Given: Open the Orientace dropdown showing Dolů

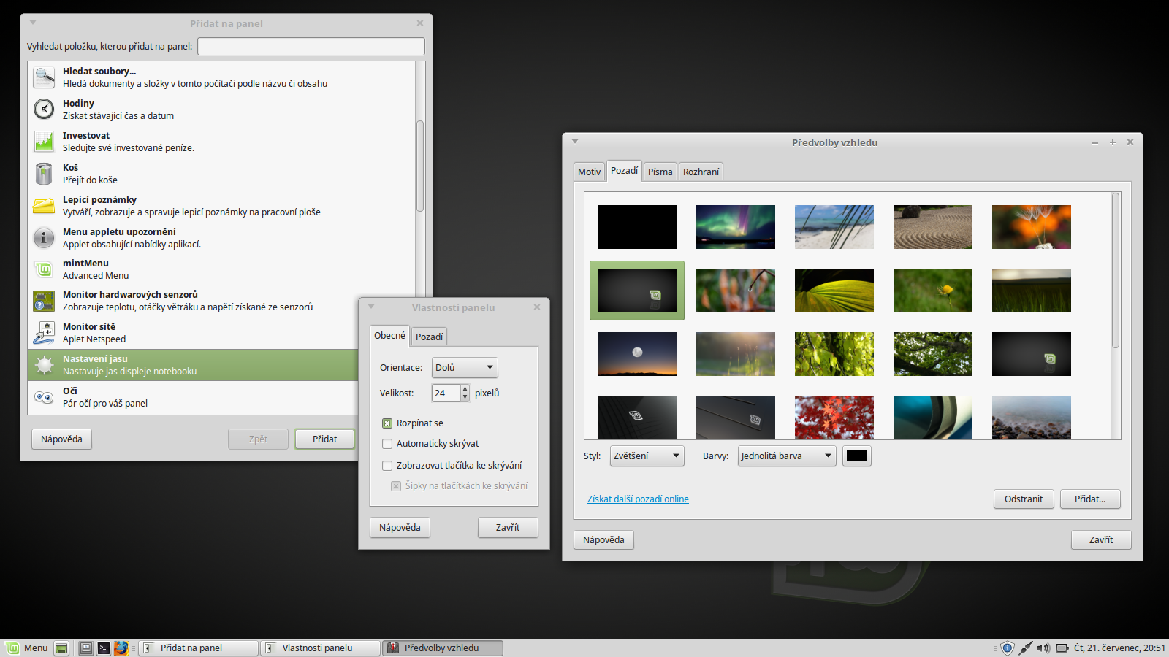Looking at the screenshot, I should coord(464,367).
